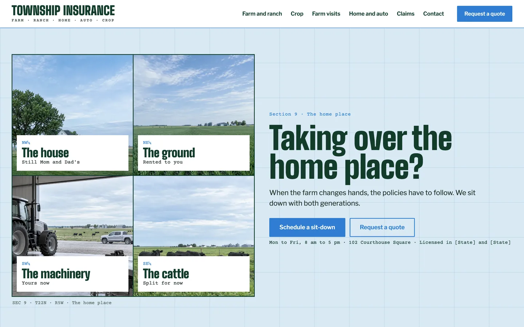Click the header Request a quote button
This screenshot has height=327, width=524.
485,14
